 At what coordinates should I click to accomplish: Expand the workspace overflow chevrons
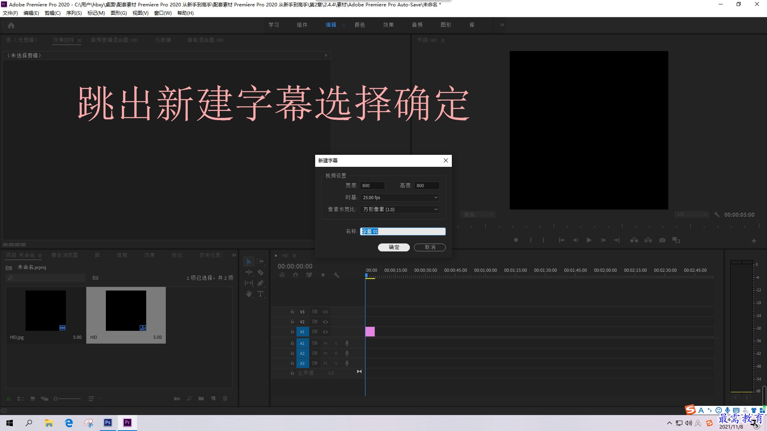click(502, 25)
